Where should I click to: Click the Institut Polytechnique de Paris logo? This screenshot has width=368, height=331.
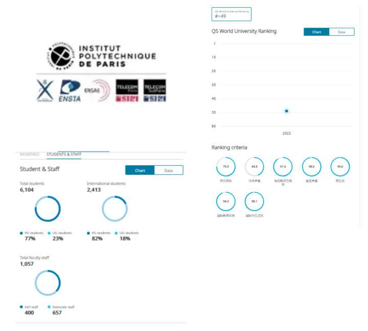tap(101, 56)
